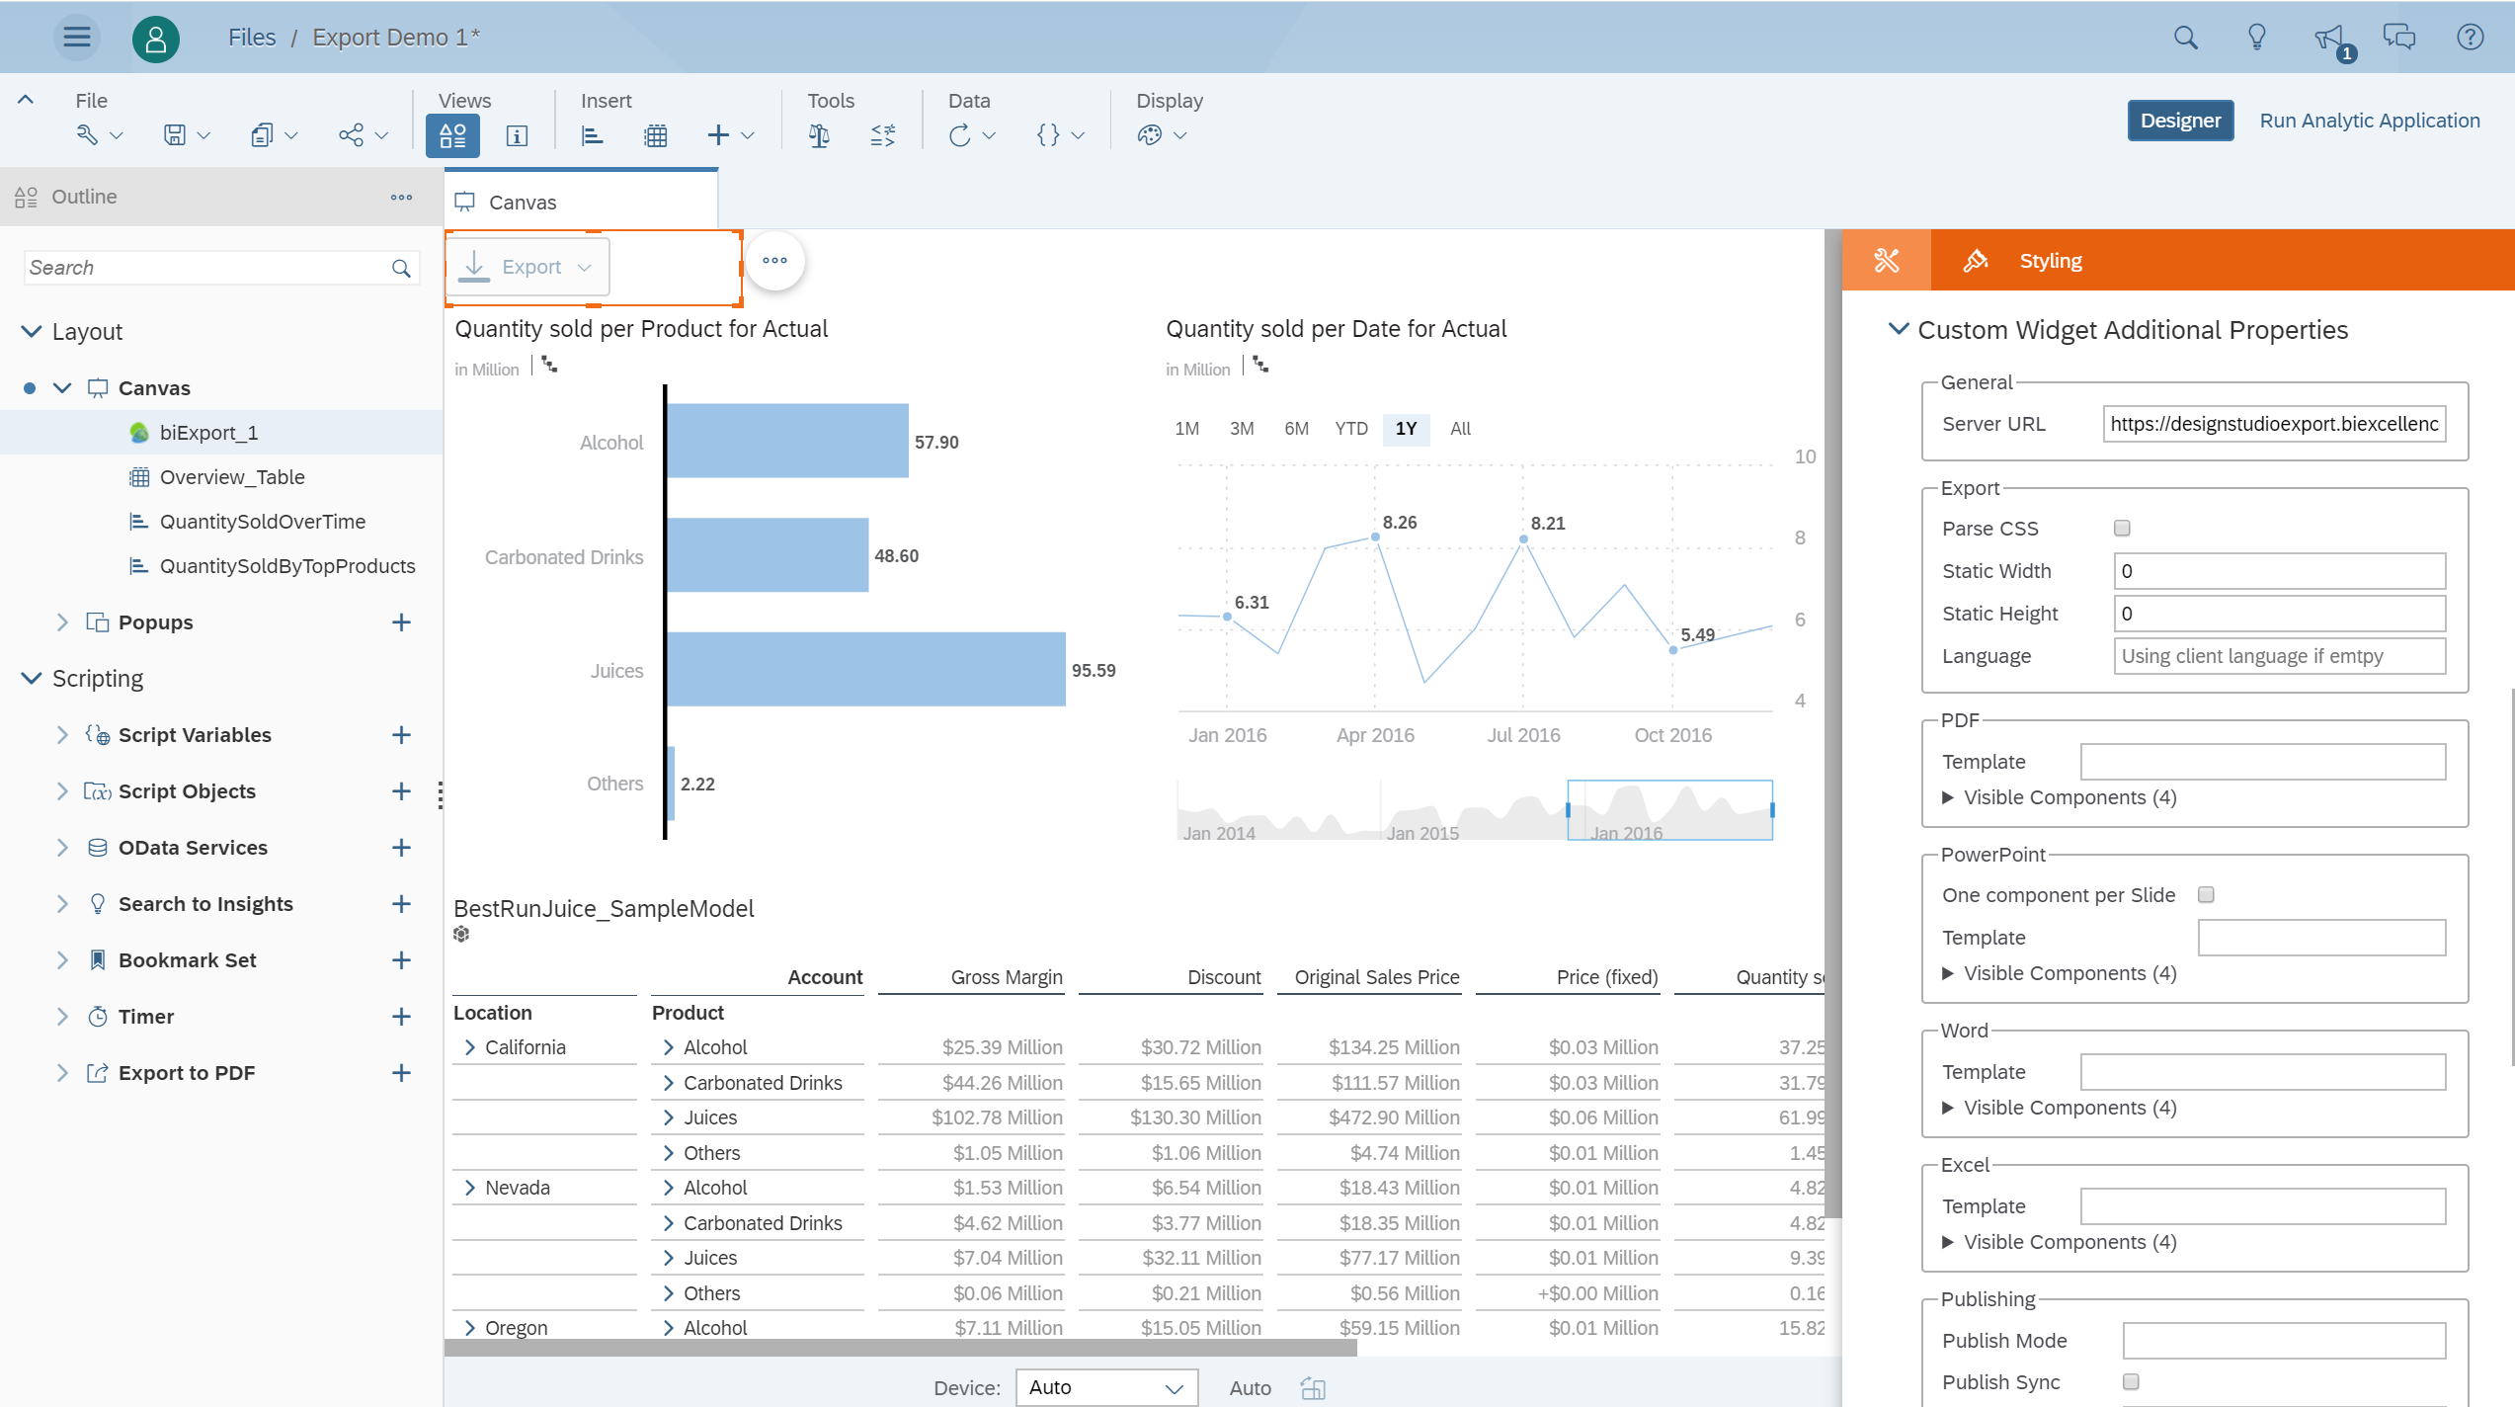Click the Designer mode button

click(x=2180, y=121)
